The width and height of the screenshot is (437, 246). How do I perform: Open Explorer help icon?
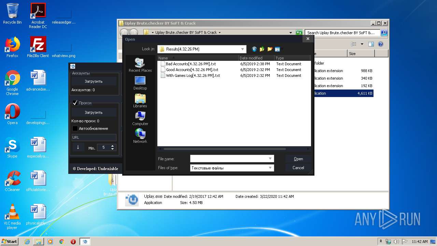click(381, 44)
